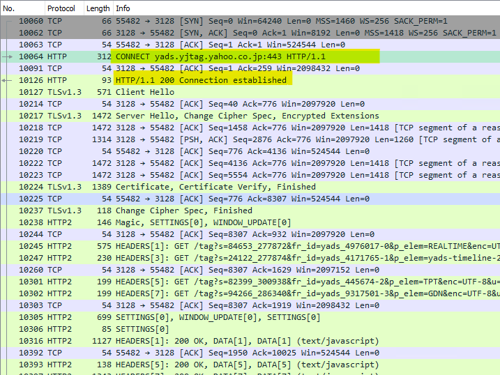Sort by the Protocol column header

[x=64, y=8]
